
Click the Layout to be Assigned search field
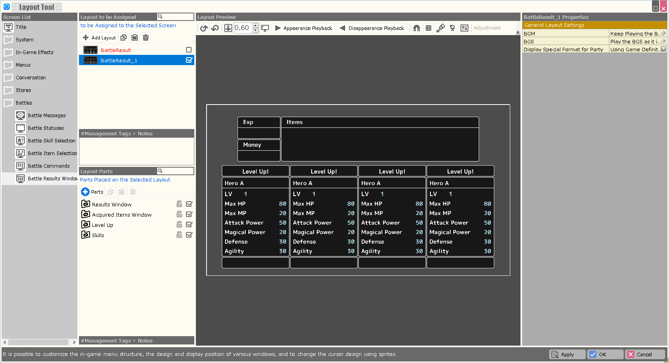(178, 17)
